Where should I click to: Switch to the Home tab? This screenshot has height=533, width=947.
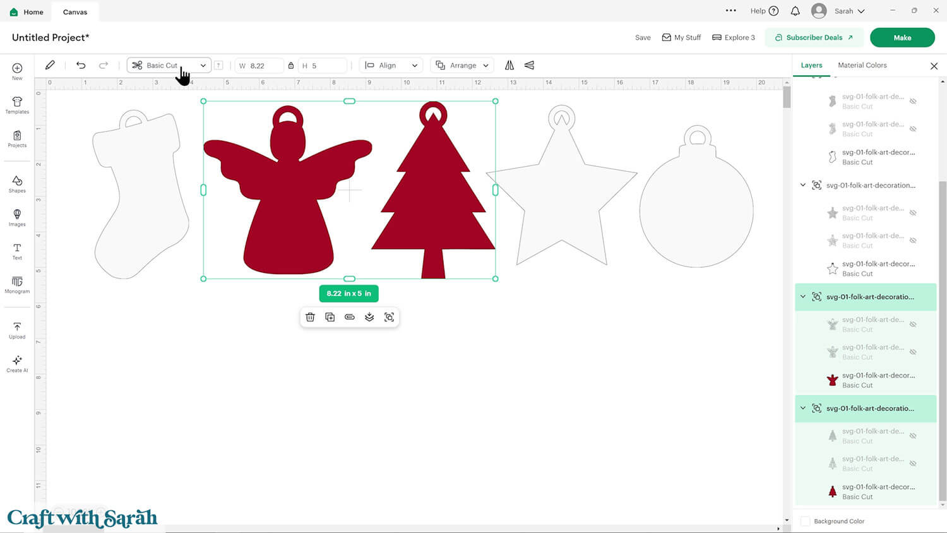pos(27,12)
